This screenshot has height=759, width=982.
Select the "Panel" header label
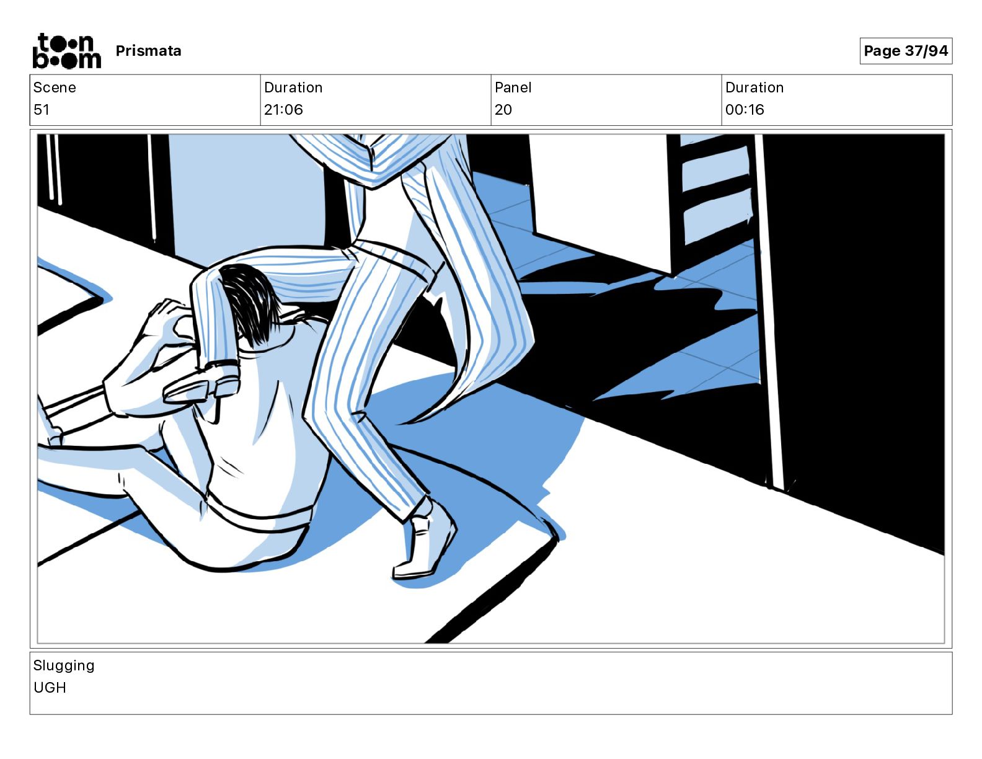[x=513, y=87]
